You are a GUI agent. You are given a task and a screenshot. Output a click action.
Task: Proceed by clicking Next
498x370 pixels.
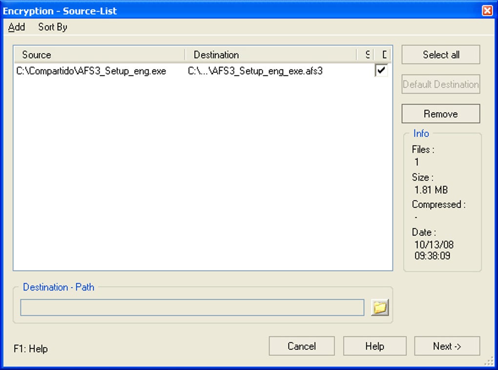tap(447, 346)
